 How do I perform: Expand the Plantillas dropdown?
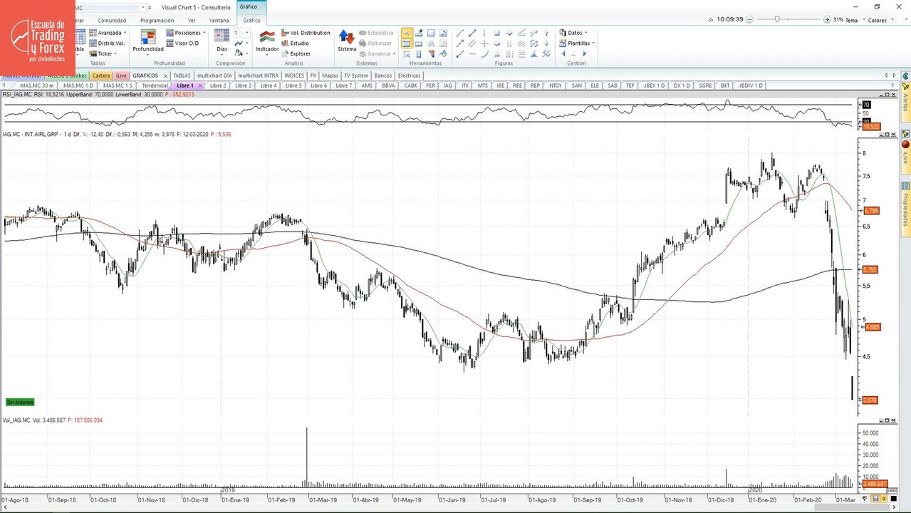point(577,43)
